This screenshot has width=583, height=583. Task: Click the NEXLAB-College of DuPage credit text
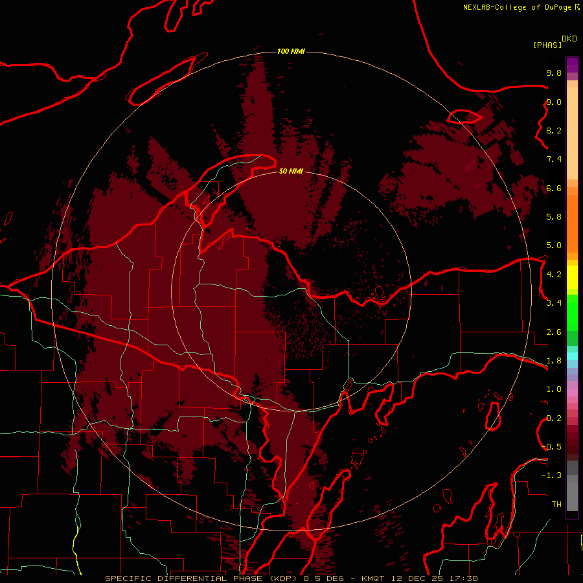pos(517,7)
